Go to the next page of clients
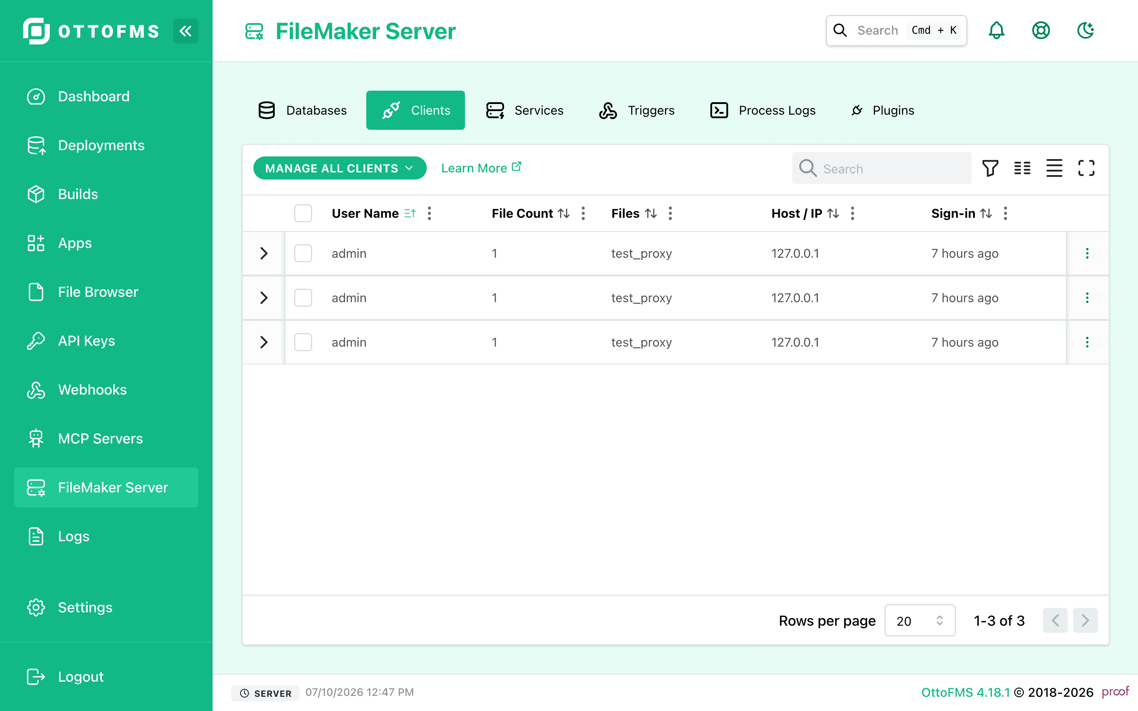Image resolution: width=1138 pixels, height=711 pixels. coord(1086,621)
